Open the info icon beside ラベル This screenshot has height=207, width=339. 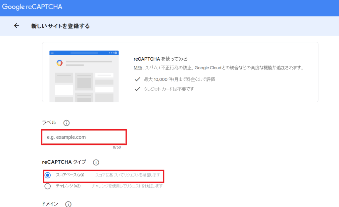[x=66, y=123]
